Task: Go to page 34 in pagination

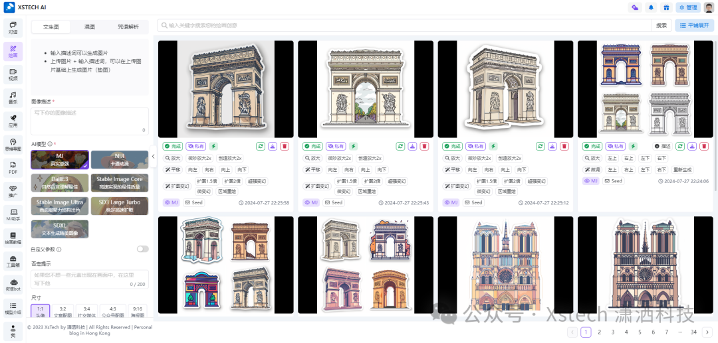Action: (x=693, y=332)
